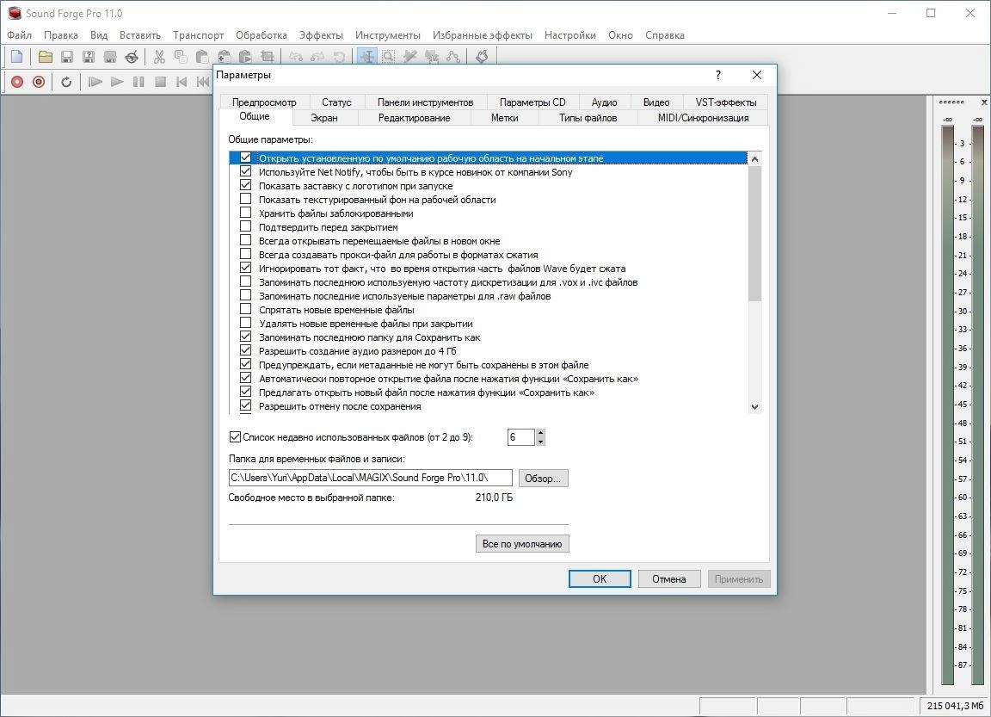Click the greyed Save All disk icon
991x717 pixels.
coord(110,57)
